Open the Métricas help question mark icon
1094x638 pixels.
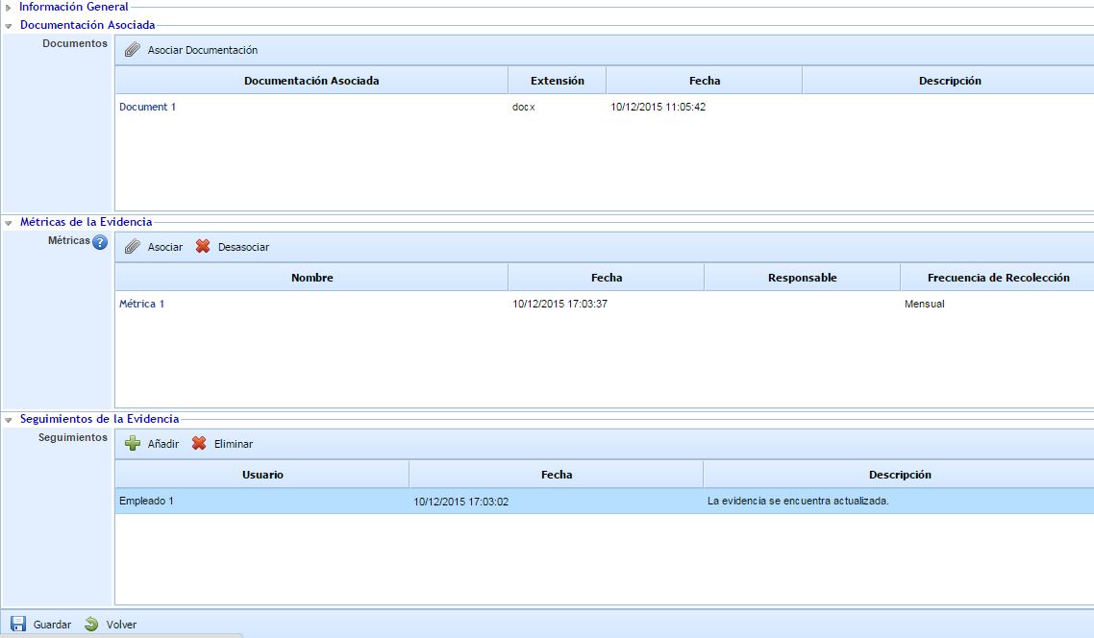pos(100,242)
